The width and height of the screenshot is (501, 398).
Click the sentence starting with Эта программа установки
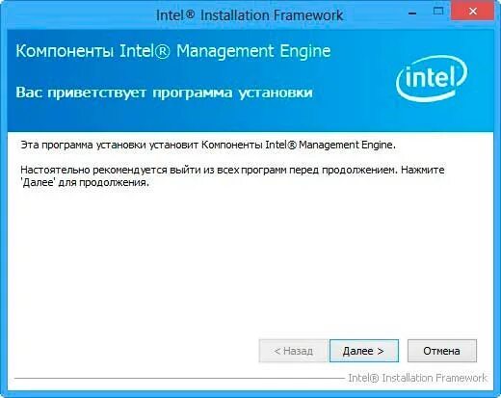[208, 145]
